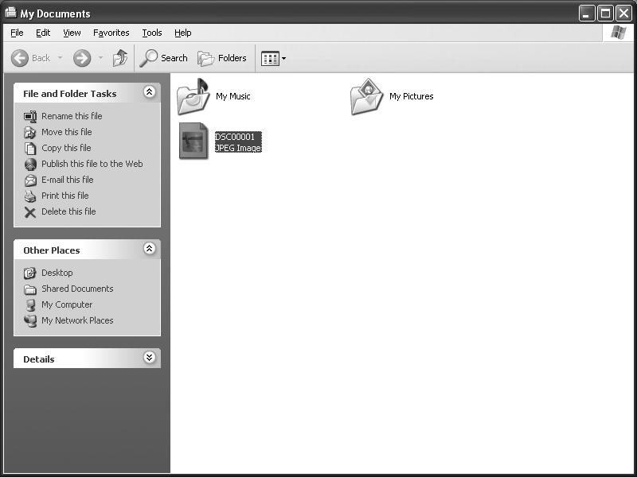Click the Move this file link

[x=67, y=132]
